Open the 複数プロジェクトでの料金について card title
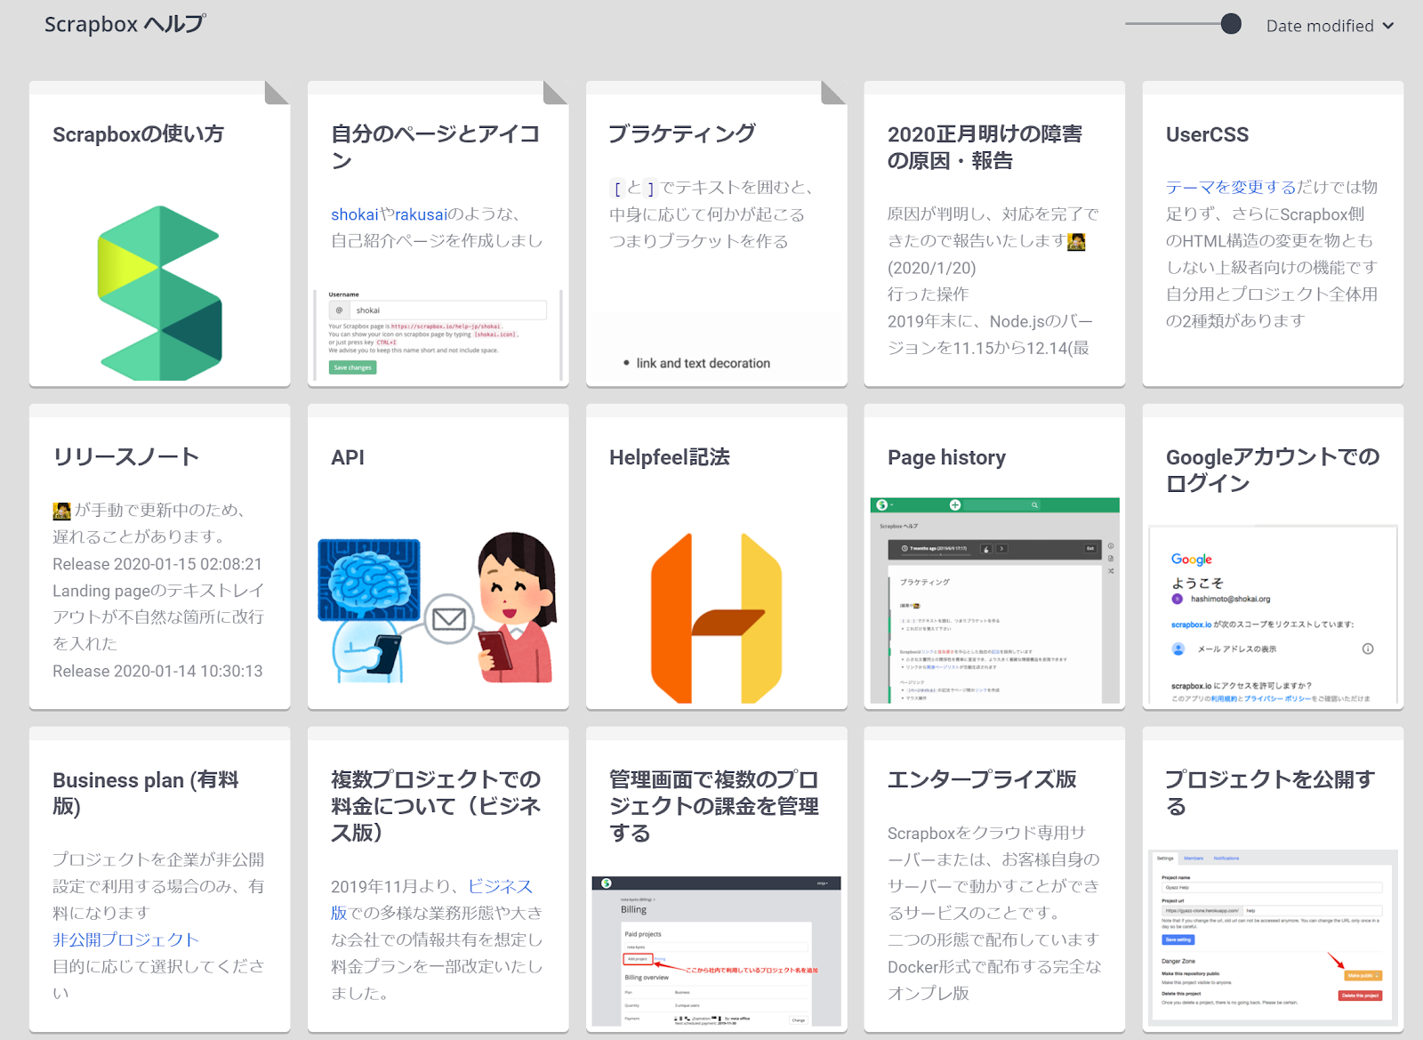The image size is (1423, 1040). (436, 806)
